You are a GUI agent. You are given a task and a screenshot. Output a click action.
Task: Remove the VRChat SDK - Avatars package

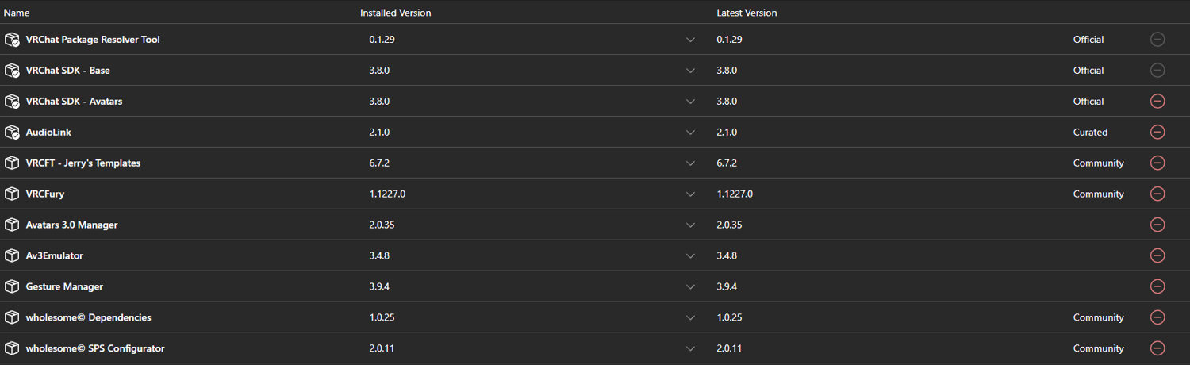pyautogui.click(x=1157, y=101)
